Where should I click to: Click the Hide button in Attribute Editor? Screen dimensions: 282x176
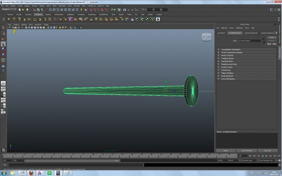point(274,44)
